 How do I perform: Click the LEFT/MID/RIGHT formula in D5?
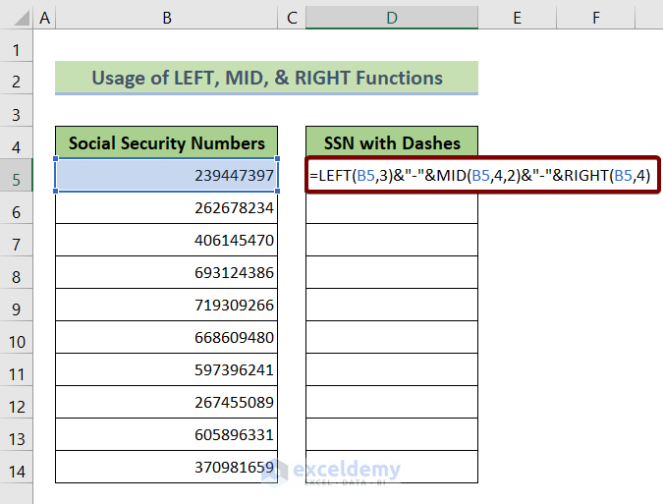(482, 175)
